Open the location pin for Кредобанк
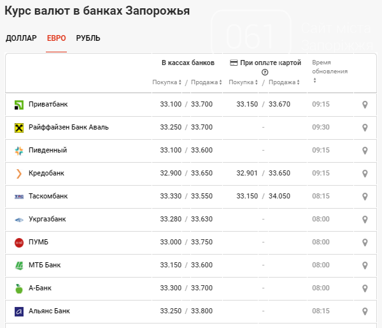This screenshot has width=382, height=328. click(x=365, y=174)
